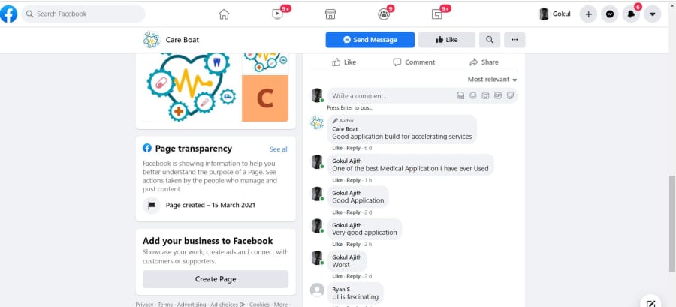Viewport: 676px width, 307px height.
Task: Search within the Care Boat page
Action: [x=489, y=40]
